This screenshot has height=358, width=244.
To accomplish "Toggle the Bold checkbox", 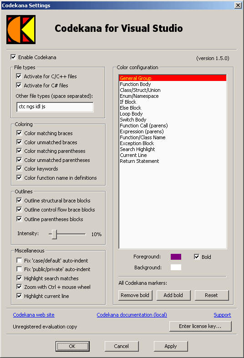I will (197, 257).
